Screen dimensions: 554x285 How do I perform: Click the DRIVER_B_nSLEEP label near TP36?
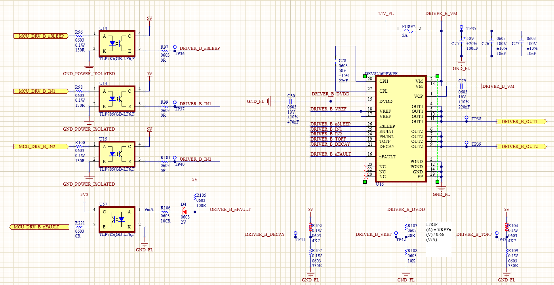point(200,48)
